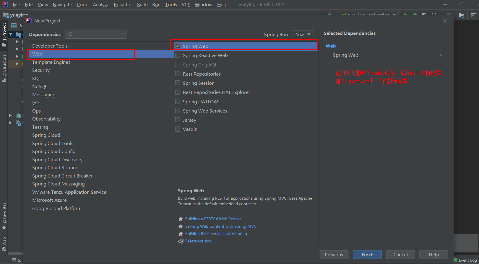Expand the Scratches and Consoles tree arrow
The height and width of the screenshot is (264, 479).
pyautogui.click(x=10, y=123)
